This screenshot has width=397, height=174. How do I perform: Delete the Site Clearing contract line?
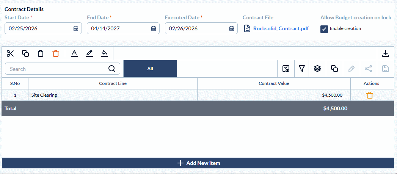pos(370,95)
